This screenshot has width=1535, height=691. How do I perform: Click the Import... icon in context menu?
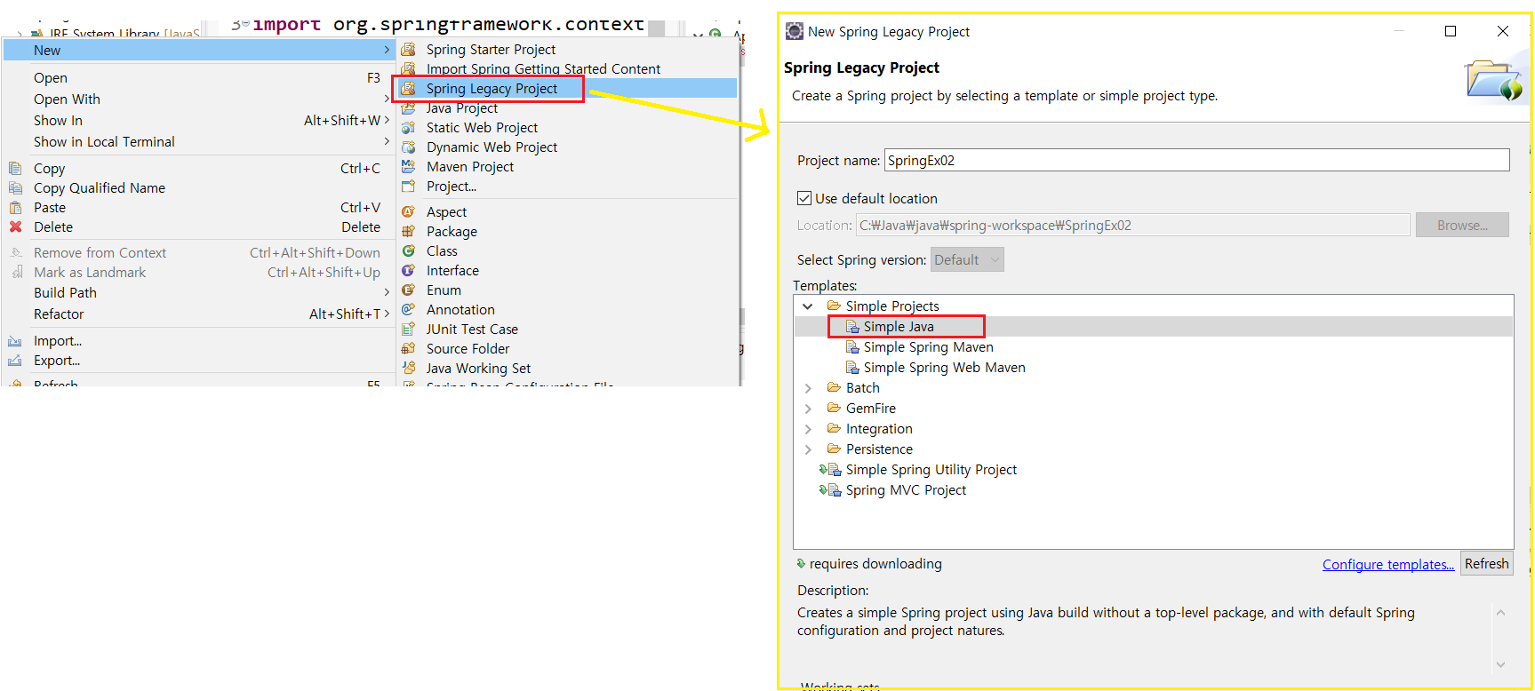click(x=15, y=340)
